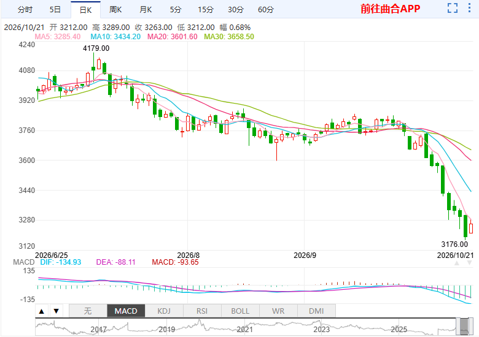Click the DIF: -134.93 value

click(61, 262)
